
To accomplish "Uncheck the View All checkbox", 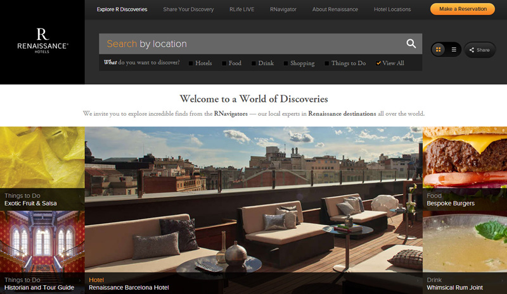I will coord(378,63).
